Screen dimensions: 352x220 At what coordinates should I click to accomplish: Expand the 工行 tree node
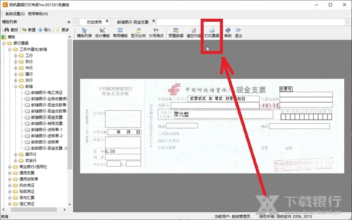[15, 56]
